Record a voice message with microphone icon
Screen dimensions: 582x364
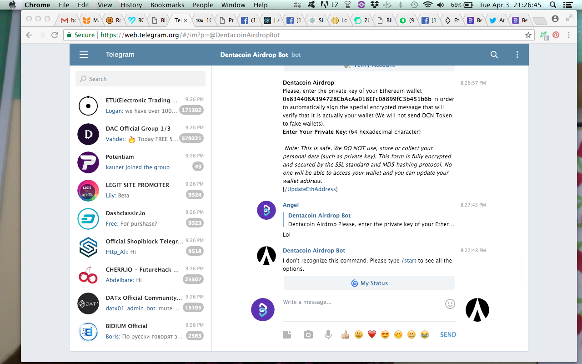(x=328, y=335)
